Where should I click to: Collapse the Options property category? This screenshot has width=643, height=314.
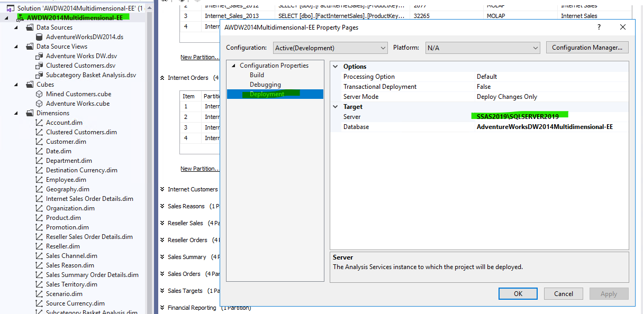335,67
